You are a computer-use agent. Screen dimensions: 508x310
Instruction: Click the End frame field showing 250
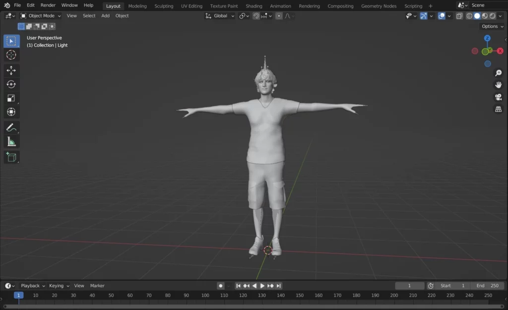point(488,286)
